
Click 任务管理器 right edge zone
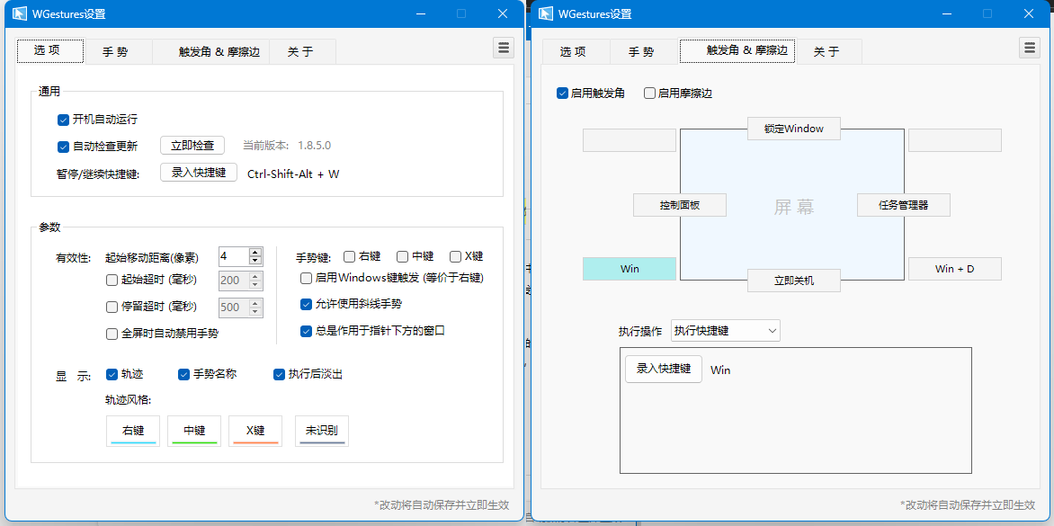pyautogui.click(x=903, y=205)
